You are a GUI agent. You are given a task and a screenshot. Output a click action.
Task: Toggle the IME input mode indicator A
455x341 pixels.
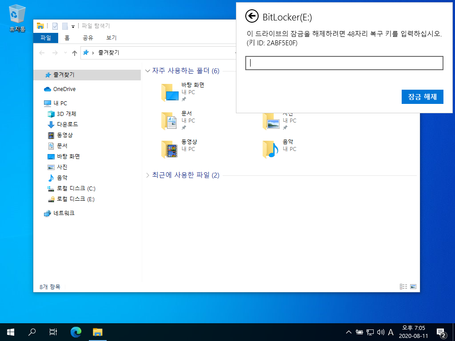tap(391, 332)
